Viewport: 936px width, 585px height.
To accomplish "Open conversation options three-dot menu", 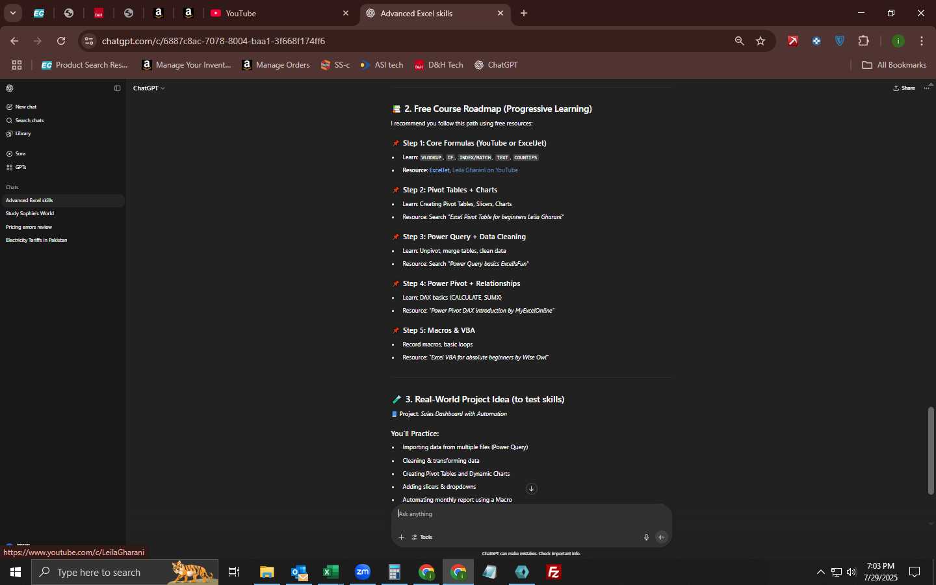I will (x=927, y=88).
